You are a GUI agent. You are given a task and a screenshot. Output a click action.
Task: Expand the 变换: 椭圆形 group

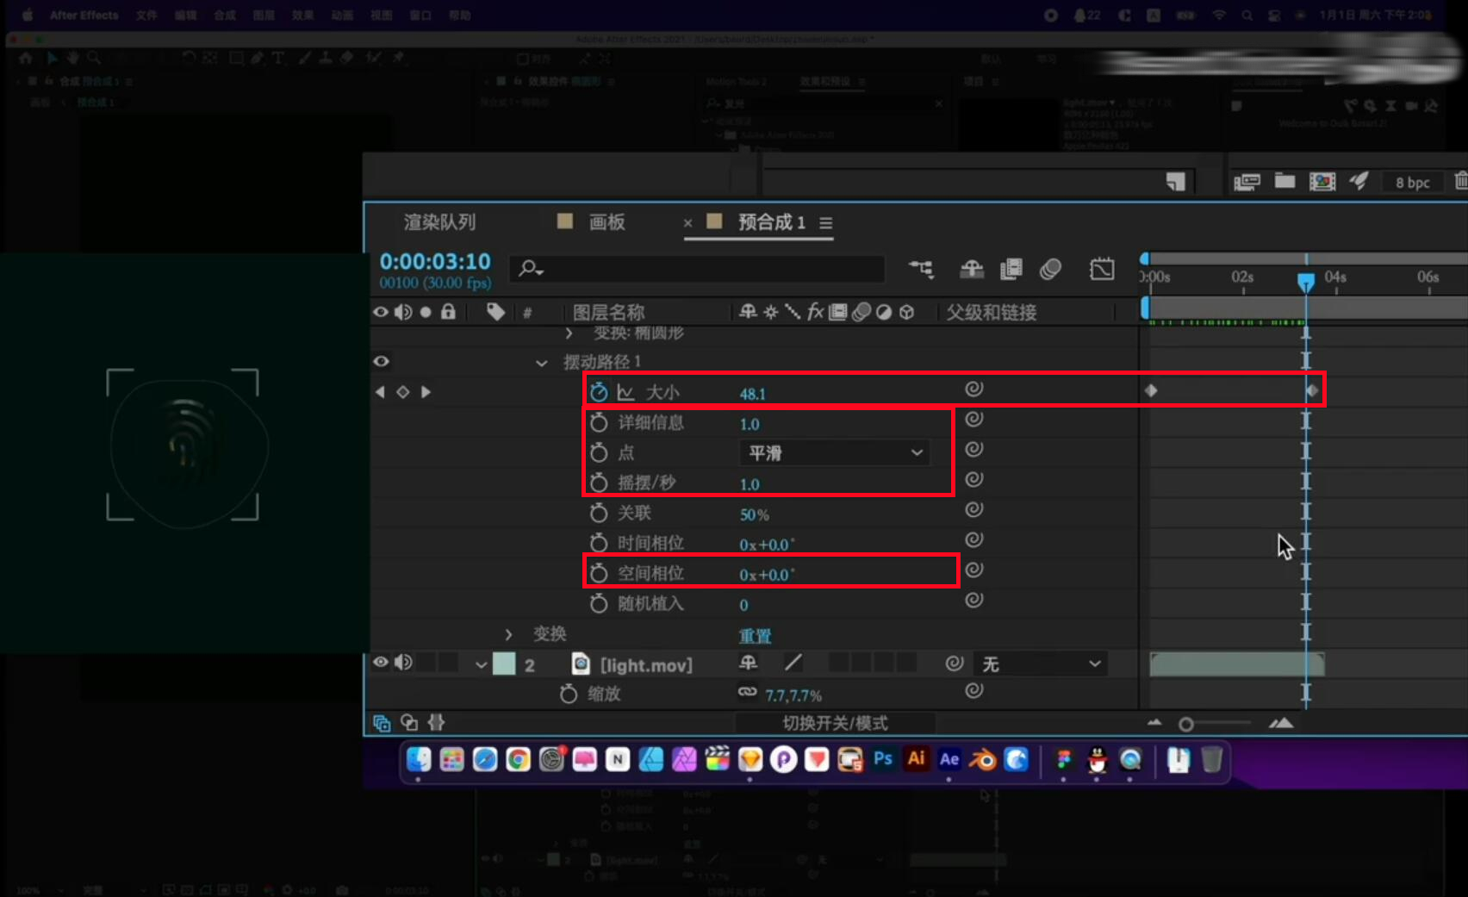[569, 333]
